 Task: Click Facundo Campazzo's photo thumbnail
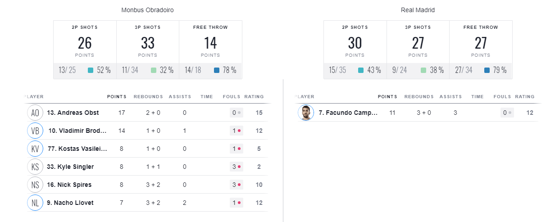306,113
